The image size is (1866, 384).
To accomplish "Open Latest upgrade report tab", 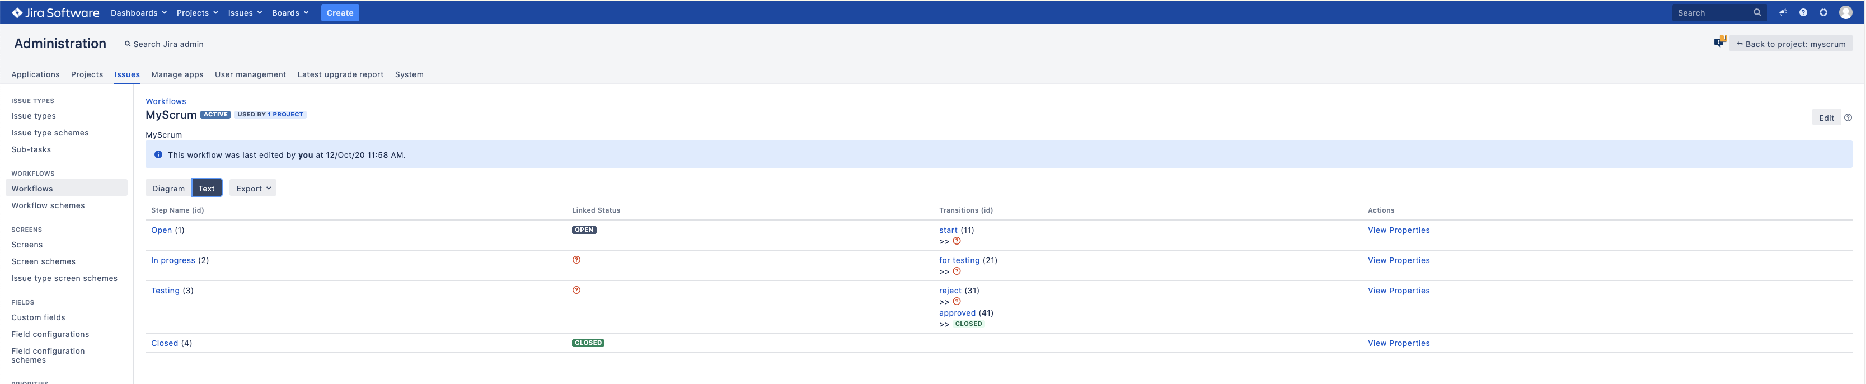I will pos(340,74).
